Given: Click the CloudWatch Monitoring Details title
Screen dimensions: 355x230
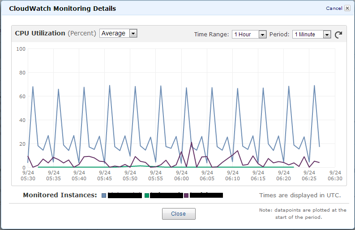Looking at the screenshot, I should pos(63,9).
